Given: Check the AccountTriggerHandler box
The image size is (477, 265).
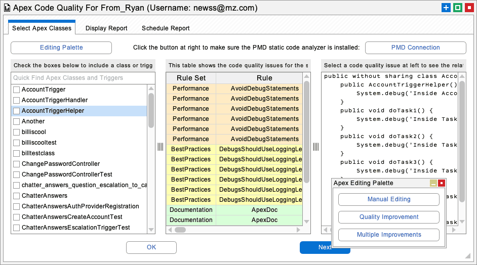Looking at the screenshot, I should tap(16, 100).
